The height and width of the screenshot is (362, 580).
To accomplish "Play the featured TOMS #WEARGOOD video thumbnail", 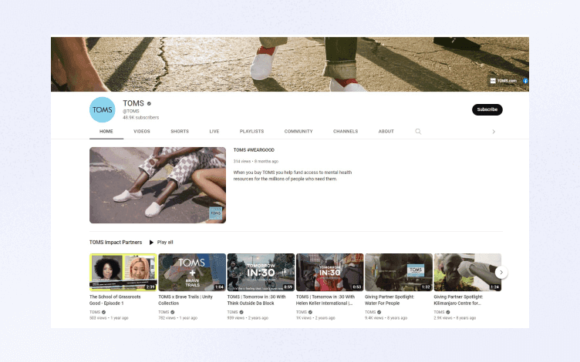I will (157, 185).
